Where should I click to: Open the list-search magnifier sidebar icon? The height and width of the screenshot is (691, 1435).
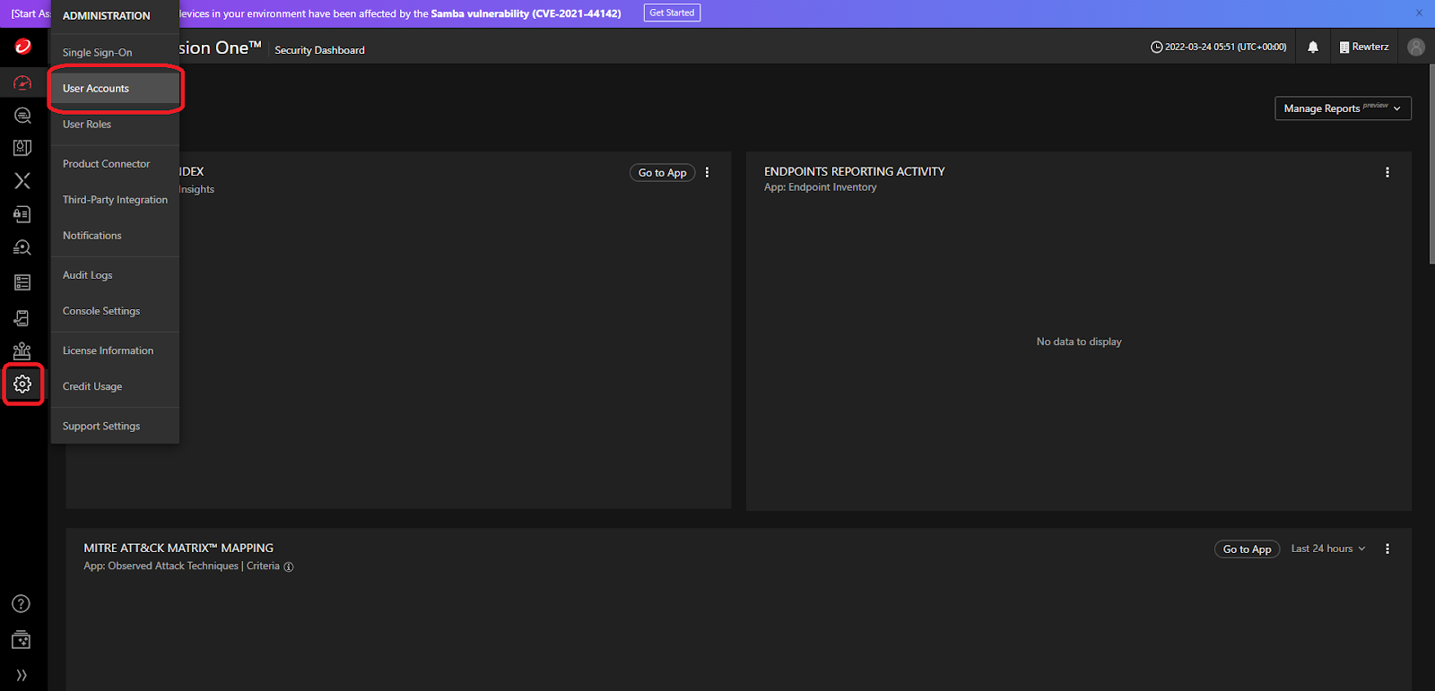coord(22,247)
